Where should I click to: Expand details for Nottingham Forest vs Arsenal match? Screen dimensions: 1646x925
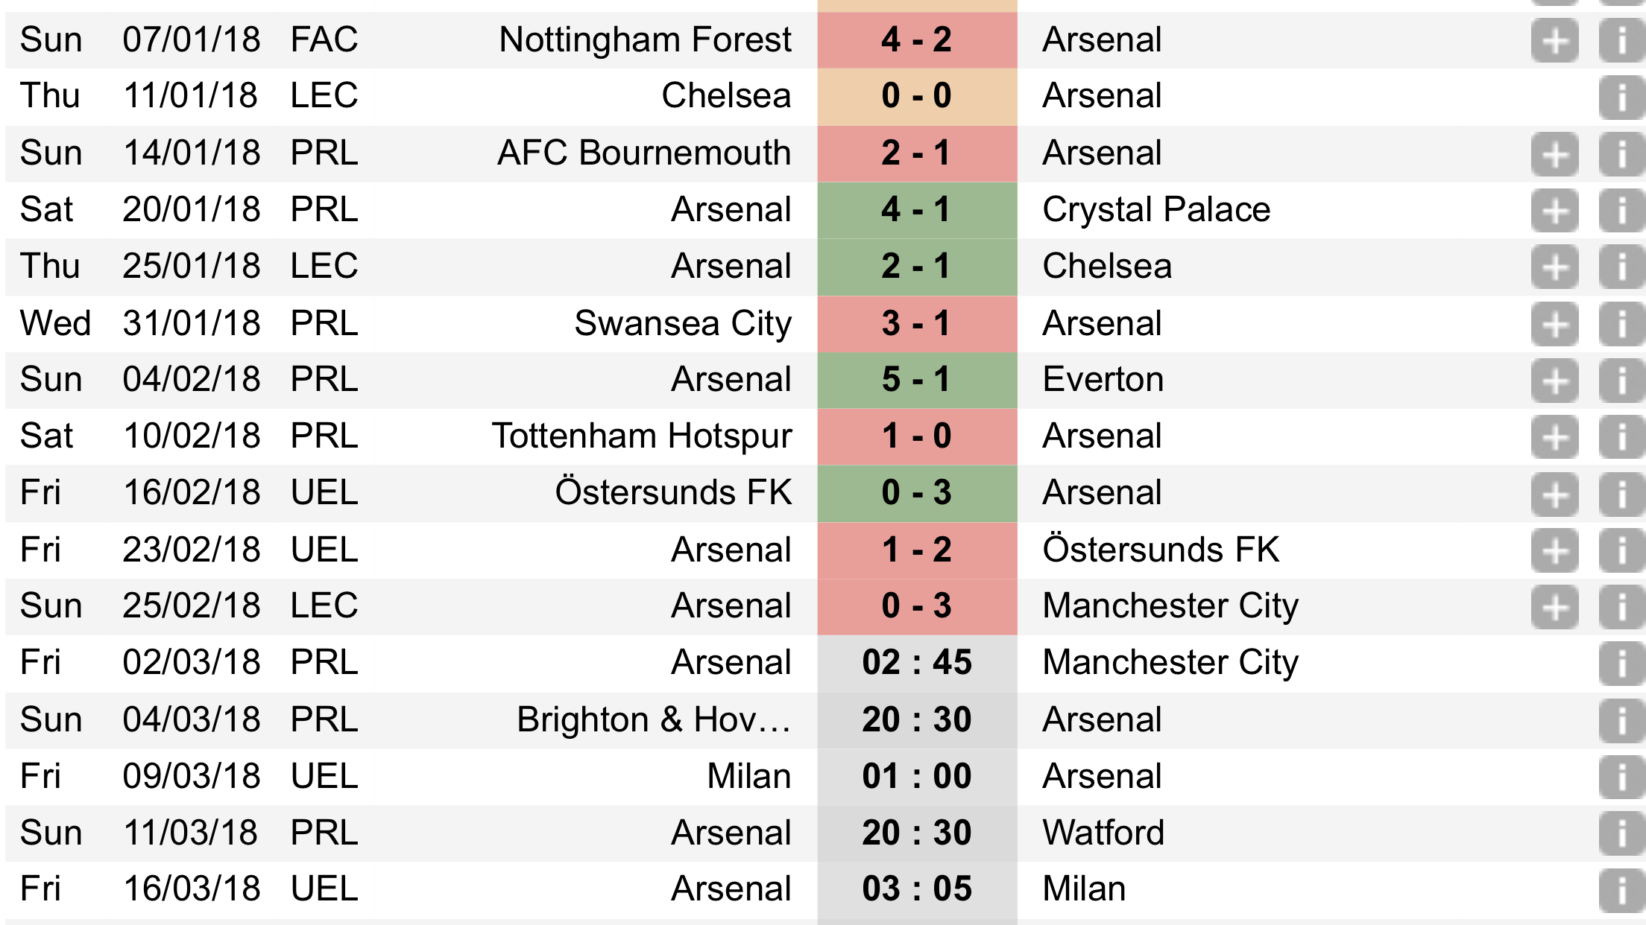(1555, 40)
